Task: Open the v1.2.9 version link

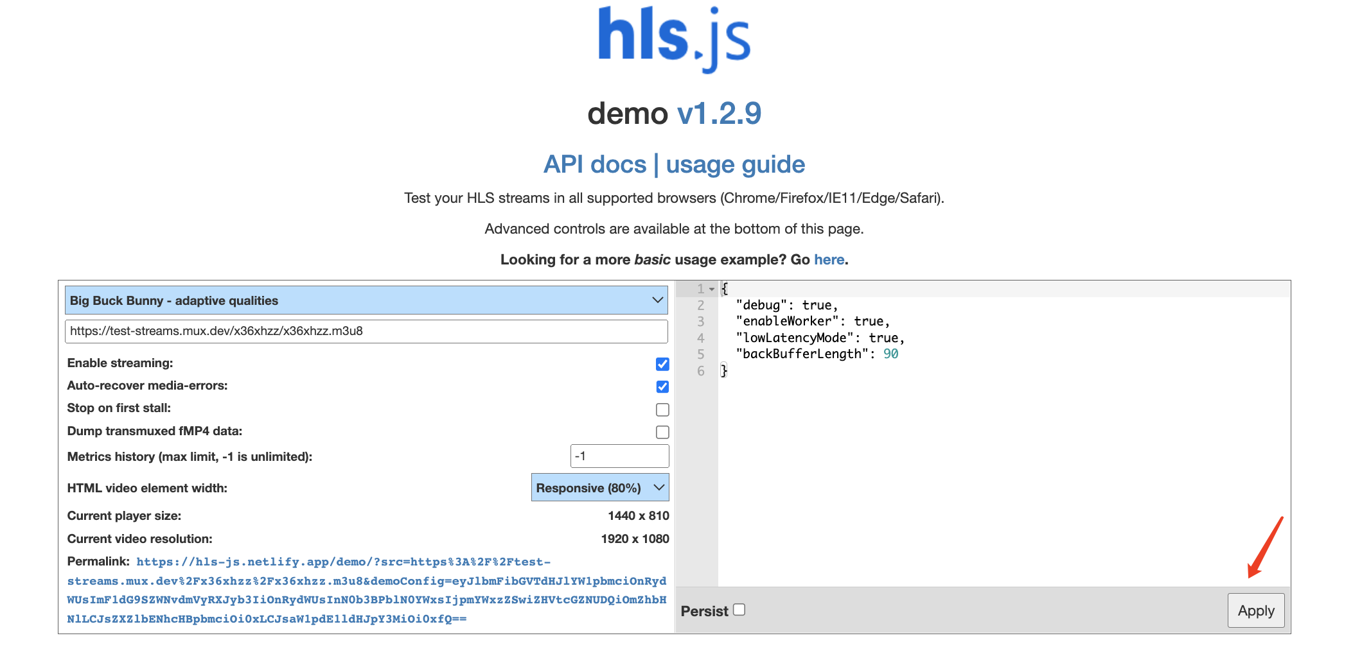Action: pyautogui.click(x=719, y=114)
